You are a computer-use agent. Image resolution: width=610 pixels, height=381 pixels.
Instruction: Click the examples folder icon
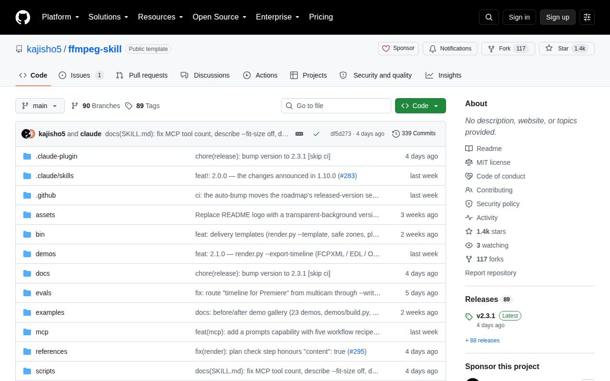point(27,312)
